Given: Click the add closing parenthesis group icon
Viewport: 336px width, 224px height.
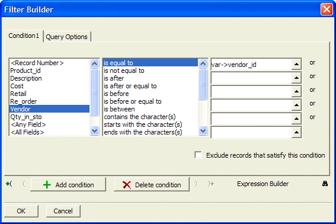Looking at the screenshot, I should point(211,184).
